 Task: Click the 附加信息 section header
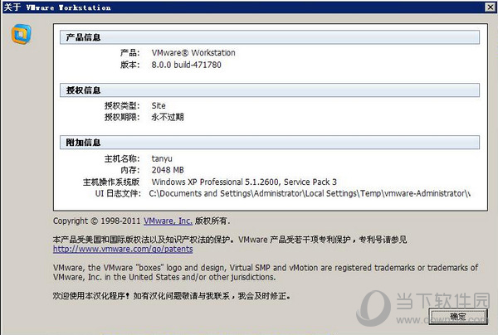pyautogui.click(x=270, y=143)
